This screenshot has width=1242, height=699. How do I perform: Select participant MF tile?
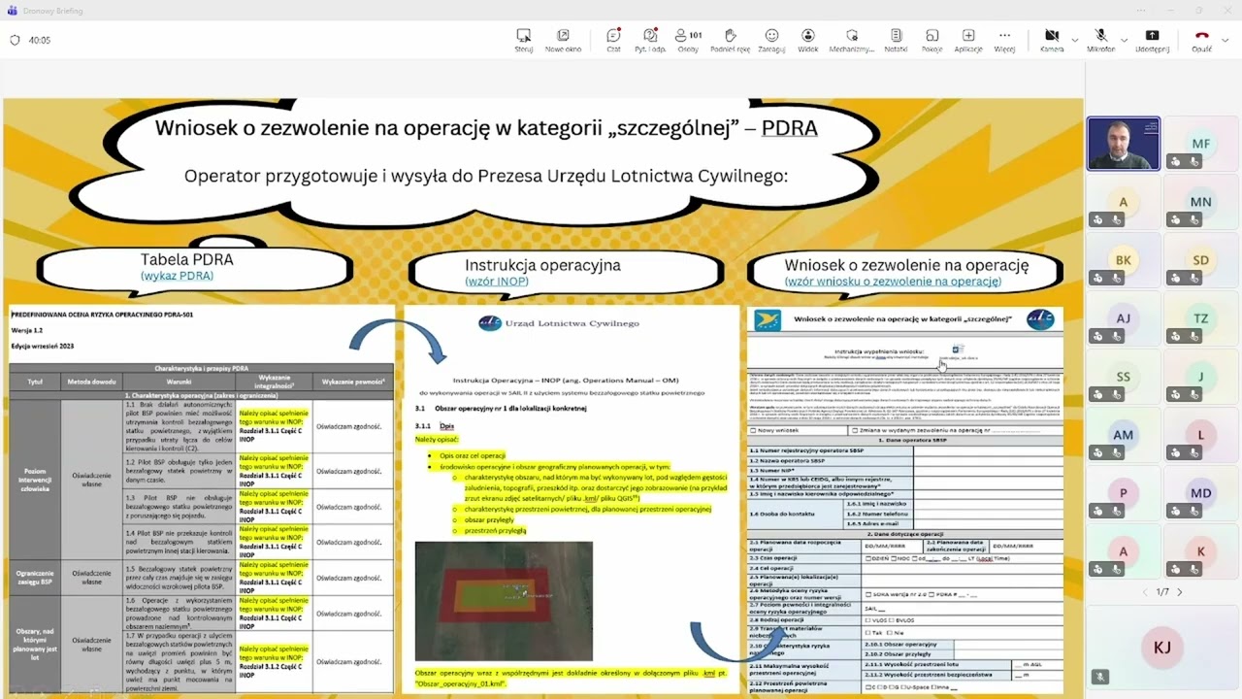(1200, 144)
